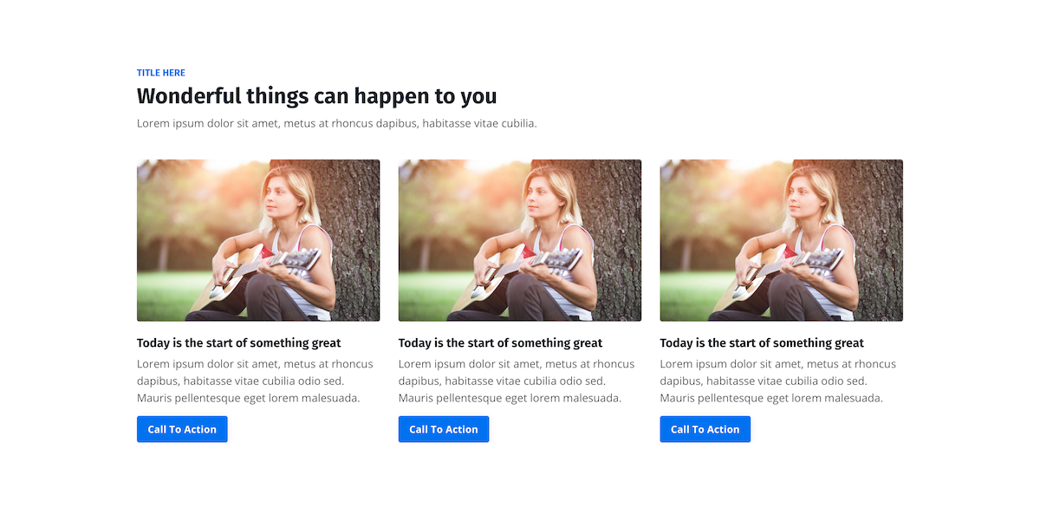This screenshot has width=1040, height=508.
Task: Click the right card's "Today is the start" heading
Action: point(762,343)
